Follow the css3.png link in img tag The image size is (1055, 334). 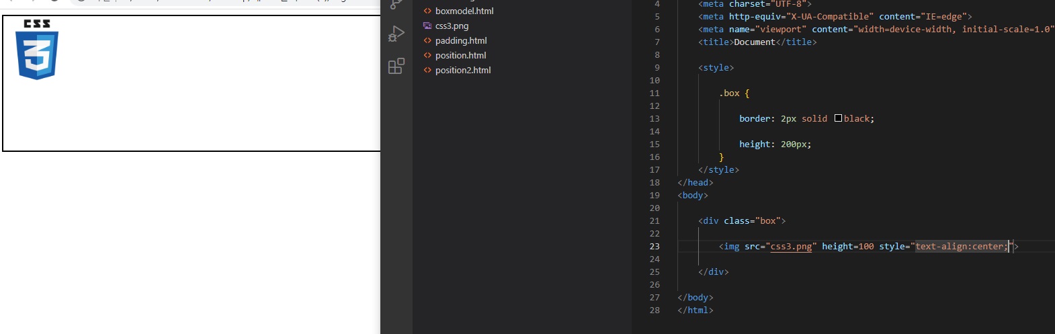tap(791, 247)
